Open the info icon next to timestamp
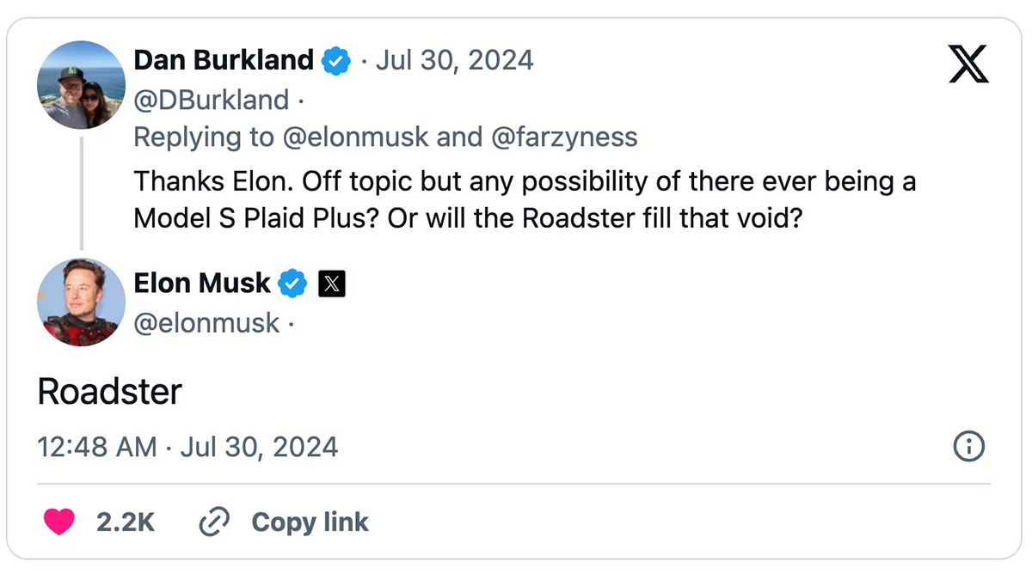The height and width of the screenshot is (580, 1032). (x=969, y=447)
